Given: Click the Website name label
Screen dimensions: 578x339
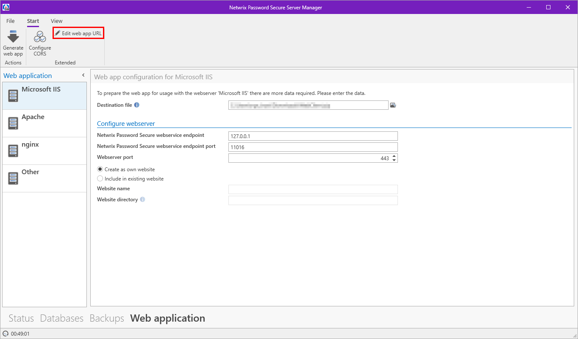Looking at the screenshot, I should point(114,189).
